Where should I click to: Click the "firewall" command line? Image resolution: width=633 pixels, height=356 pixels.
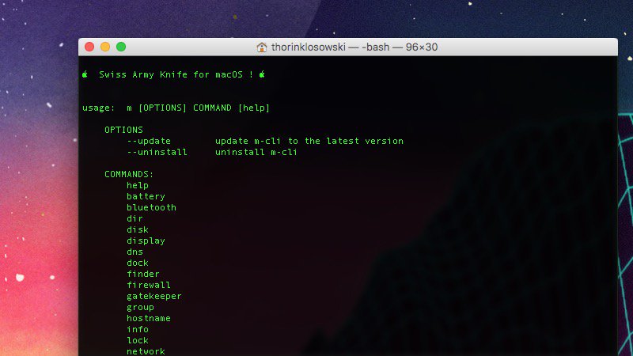click(x=149, y=285)
